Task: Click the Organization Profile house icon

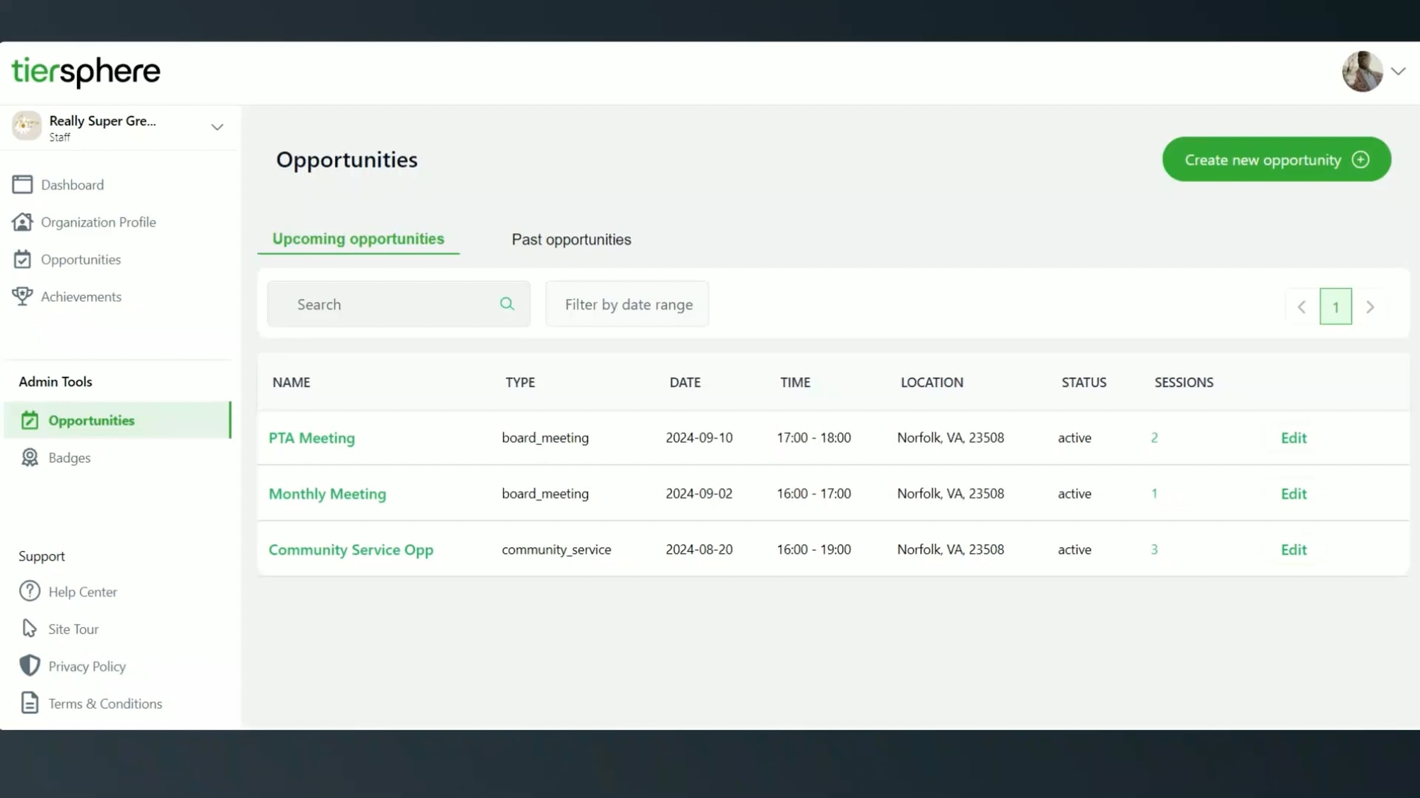Action: click(22, 222)
